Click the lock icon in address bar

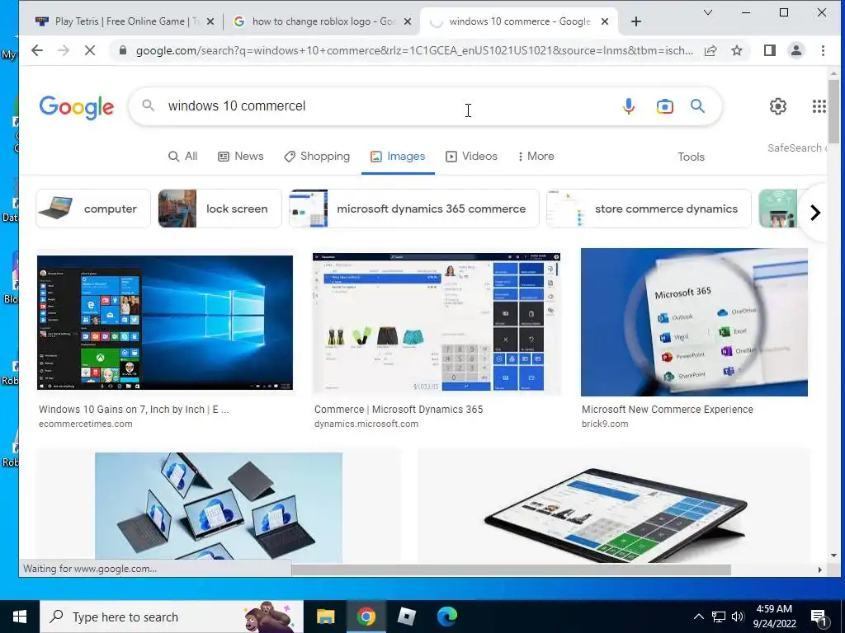coord(123,50)
